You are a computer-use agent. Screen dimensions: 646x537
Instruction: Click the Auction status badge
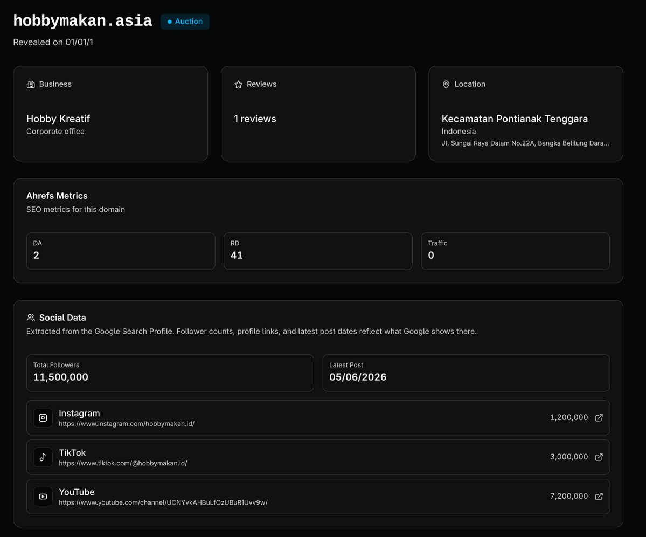[185, 22]
